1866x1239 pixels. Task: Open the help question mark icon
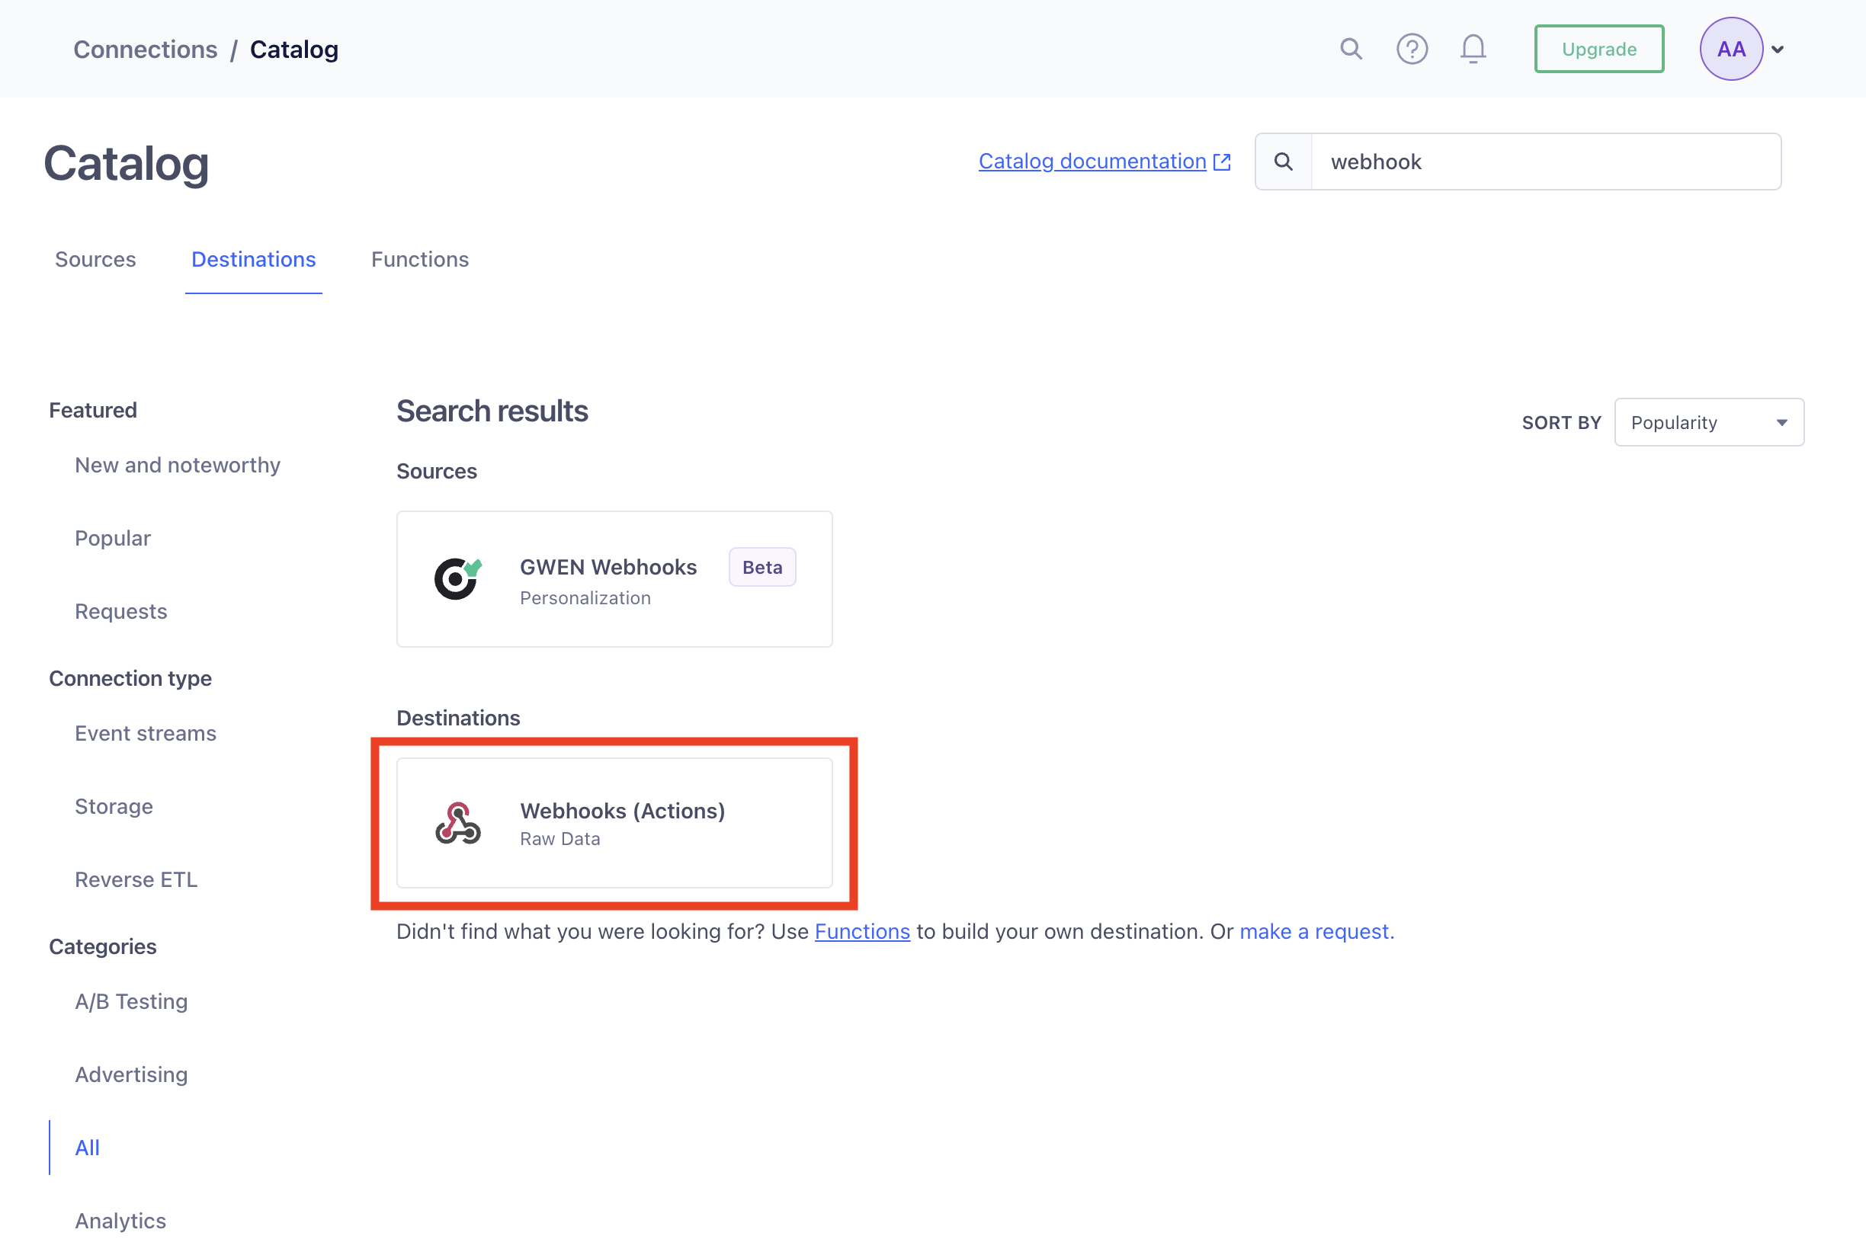[1412, 49]
